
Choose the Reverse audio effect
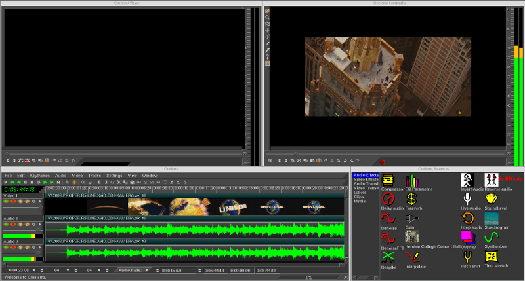pyautogui.click(x=491, y=180)
